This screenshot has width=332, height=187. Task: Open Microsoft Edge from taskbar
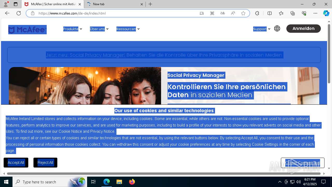tap(107, 182)
